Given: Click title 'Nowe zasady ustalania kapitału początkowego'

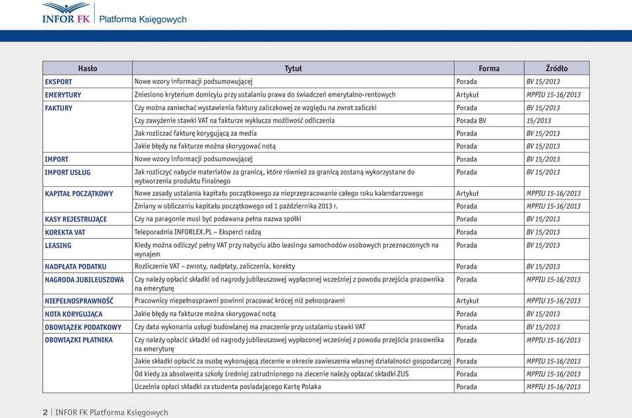Looking at the screenshot, I should 278,194.
